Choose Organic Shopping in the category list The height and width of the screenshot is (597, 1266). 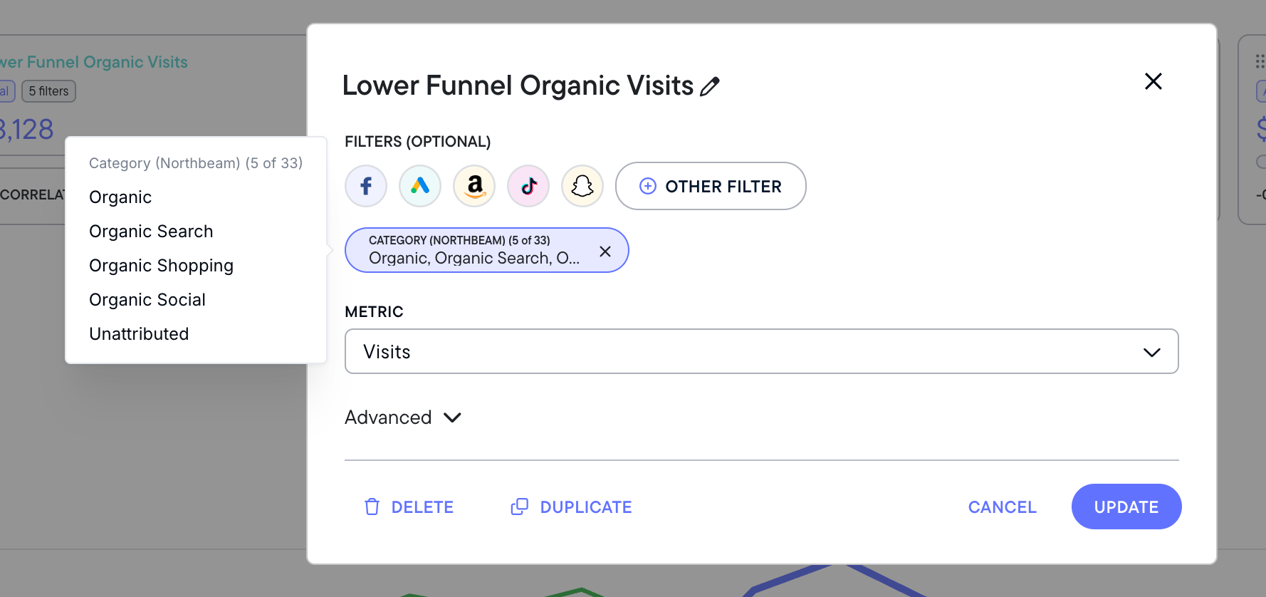pyautogui.click(x=161, y=266)
